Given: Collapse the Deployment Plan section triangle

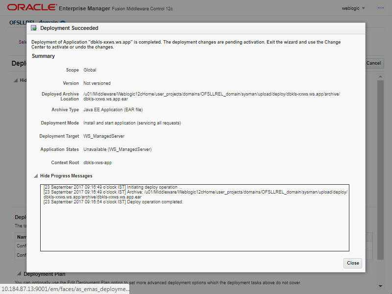Looking at the screenshot, I should tap(19, 273).
